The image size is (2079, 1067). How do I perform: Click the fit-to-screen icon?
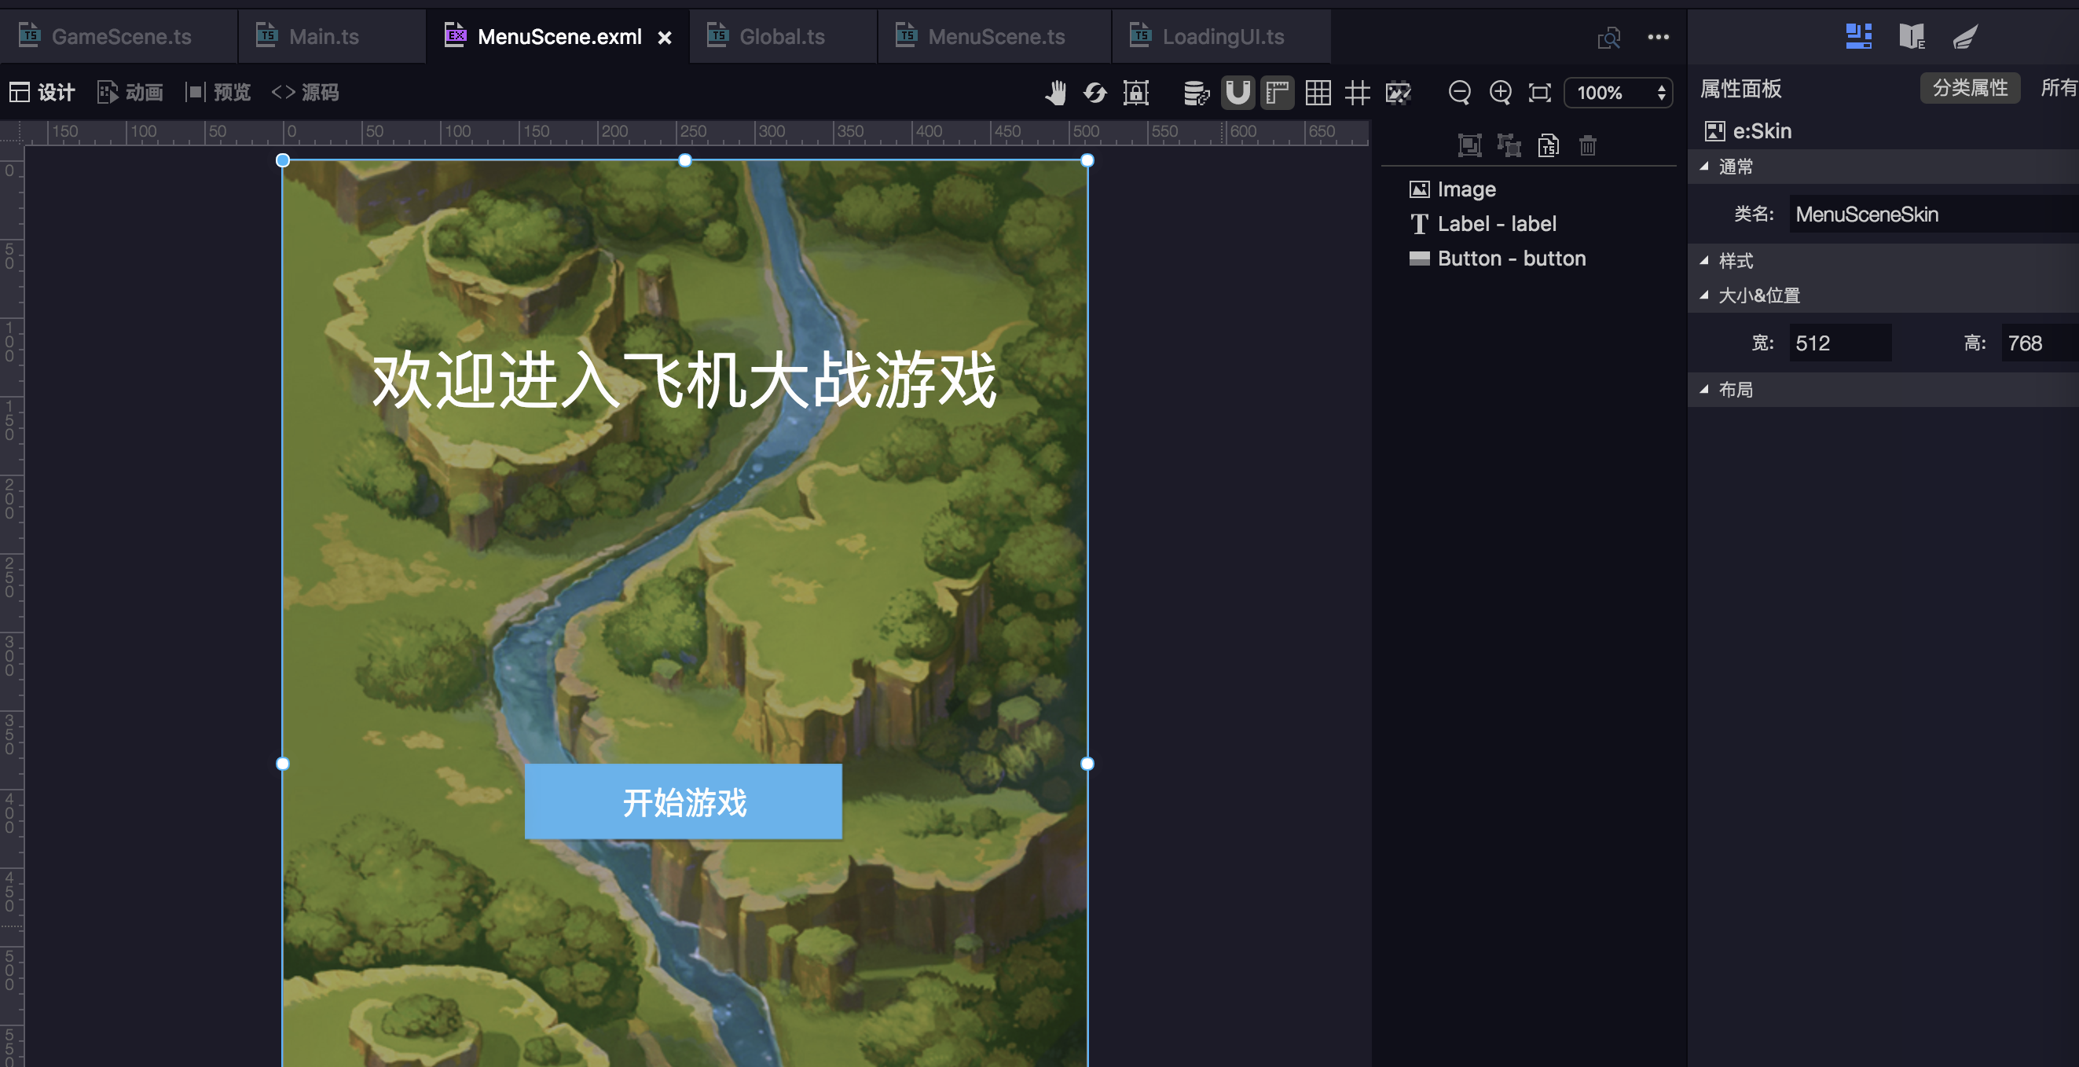1540,93
